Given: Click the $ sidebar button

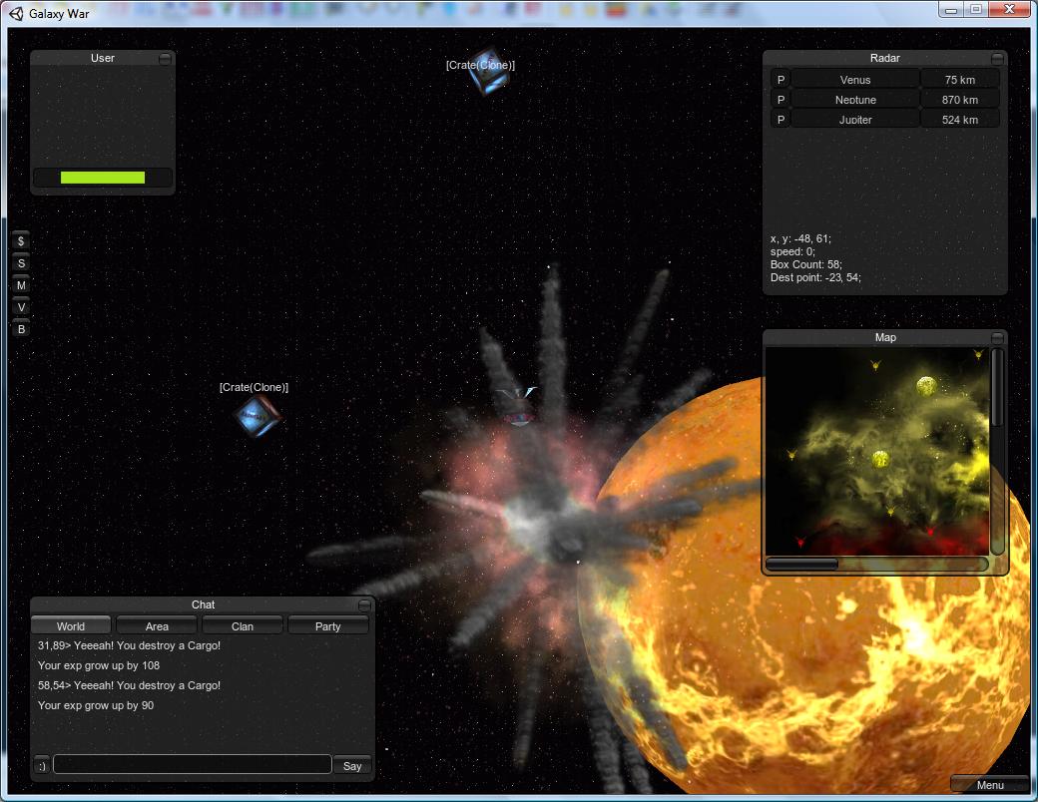Looking at the screenshot, I should coord(21,240).
